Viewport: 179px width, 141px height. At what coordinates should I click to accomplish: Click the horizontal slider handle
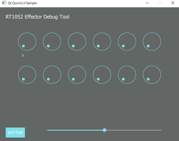point(104,130)
